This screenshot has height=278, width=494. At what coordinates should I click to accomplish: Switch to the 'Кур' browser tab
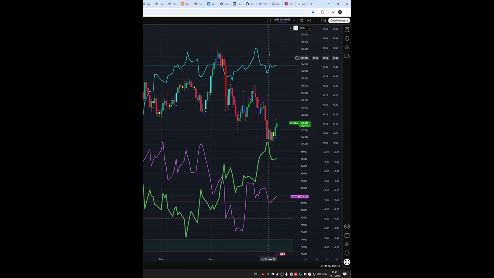(147, 4)
